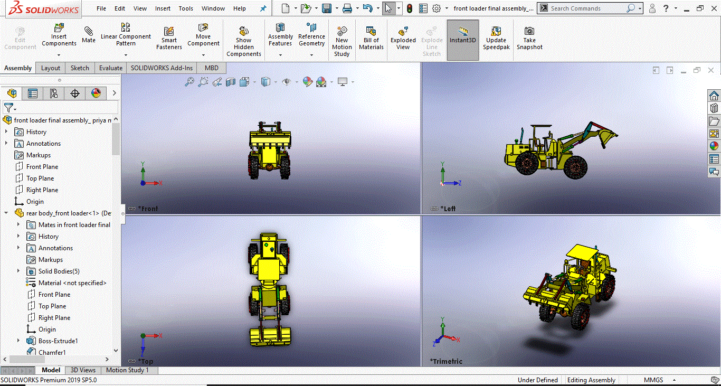
Task: Open the Tools menu
Action: pyautogui.click(x=186, y=8)
